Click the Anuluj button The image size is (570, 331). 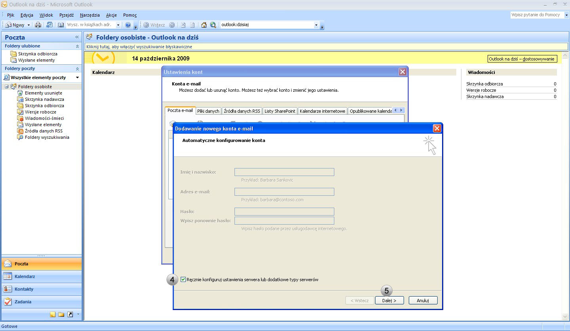click(x=423, y=301)
